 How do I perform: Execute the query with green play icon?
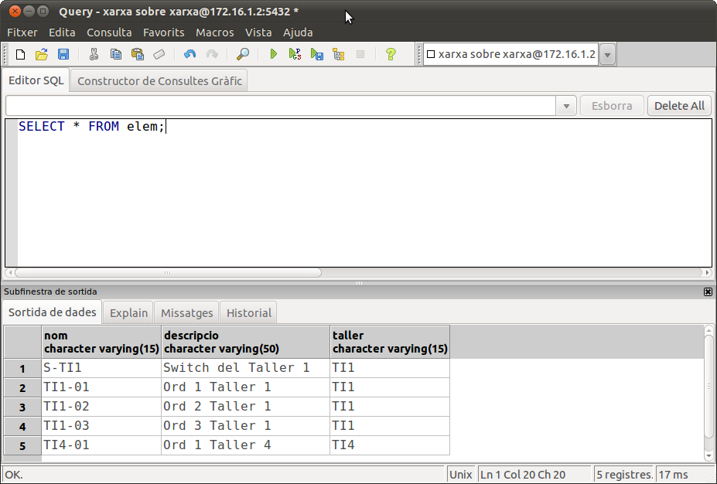coord(273,54)
